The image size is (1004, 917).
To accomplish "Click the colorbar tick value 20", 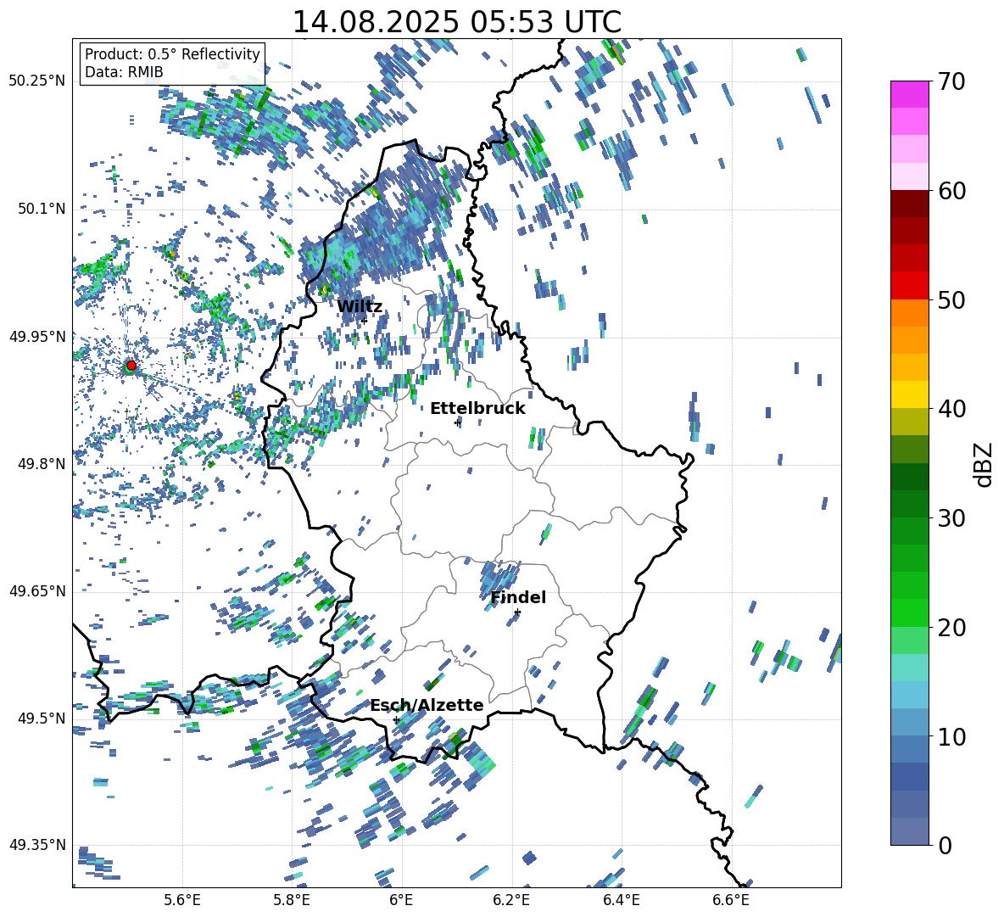I will (x=952, y=627).
